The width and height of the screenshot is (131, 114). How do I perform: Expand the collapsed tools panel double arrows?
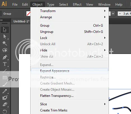(2, 20)
